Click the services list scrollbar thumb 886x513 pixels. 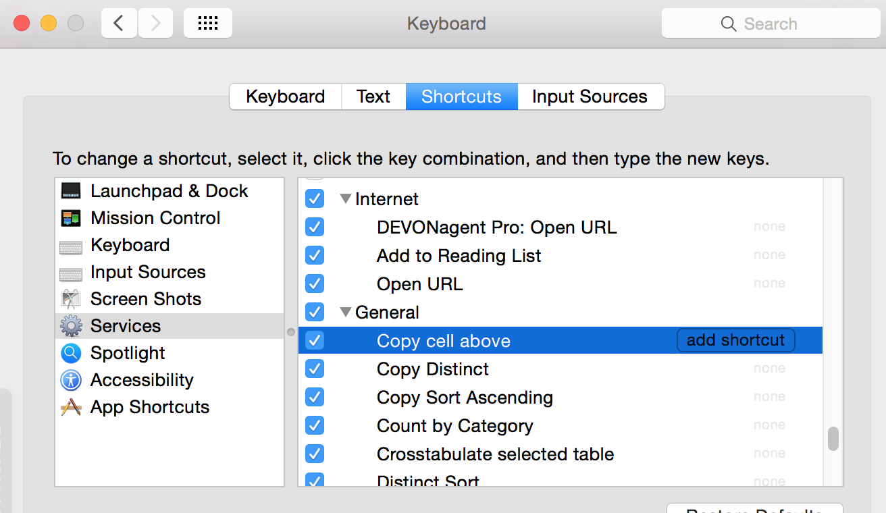click(833, 438)
